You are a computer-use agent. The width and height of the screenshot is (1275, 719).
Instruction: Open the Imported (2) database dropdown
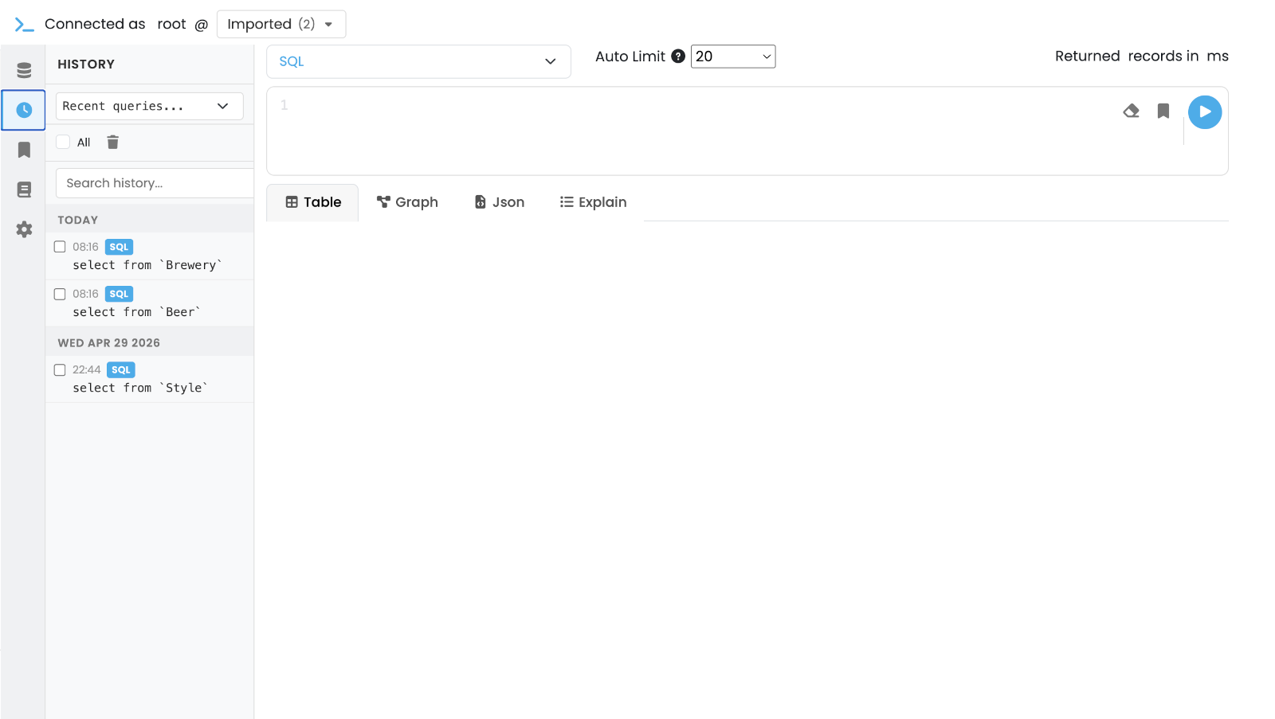tap(281, 24)
